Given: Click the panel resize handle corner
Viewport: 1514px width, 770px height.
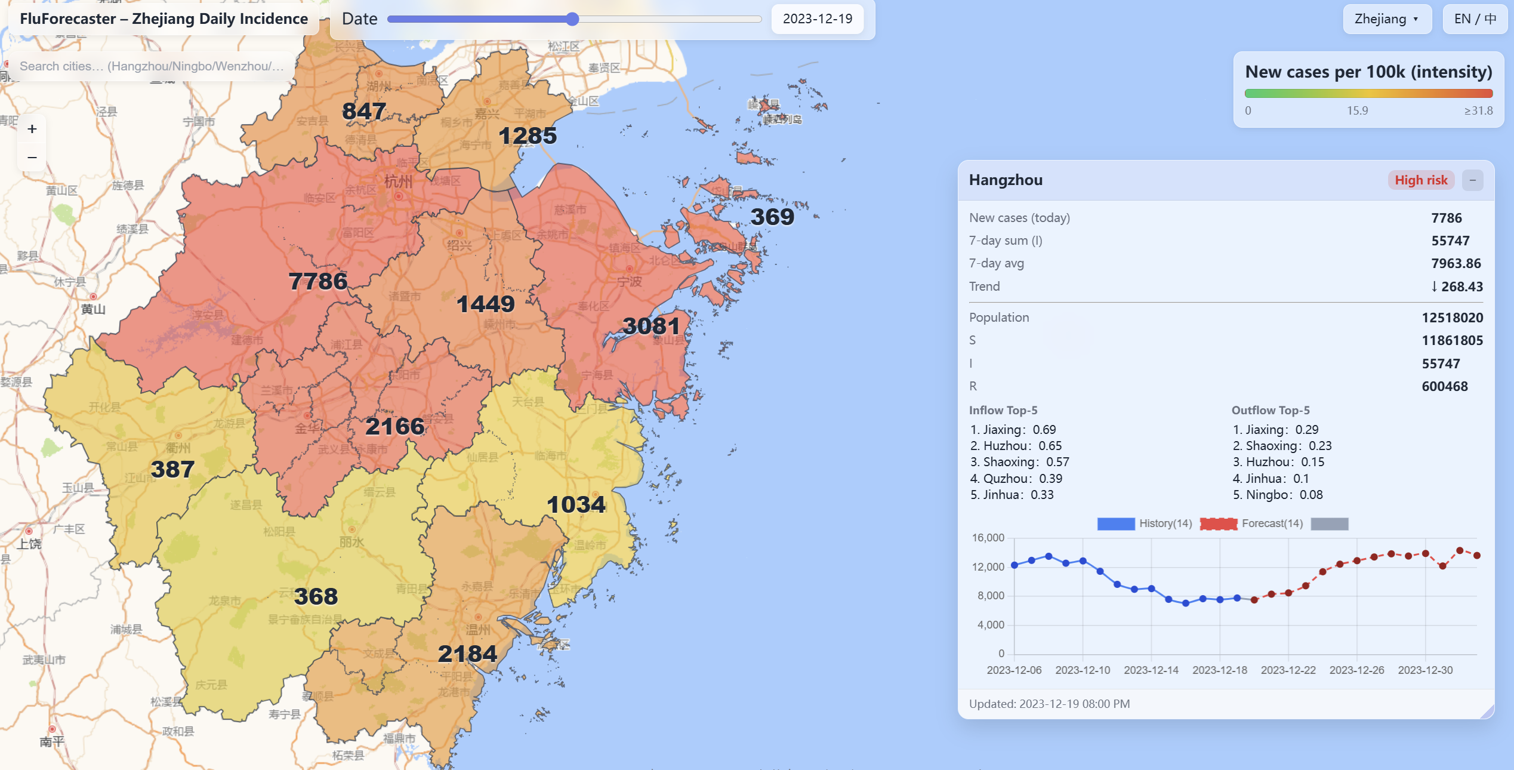Looking at the screenshot, I should tap(1488, 712).
